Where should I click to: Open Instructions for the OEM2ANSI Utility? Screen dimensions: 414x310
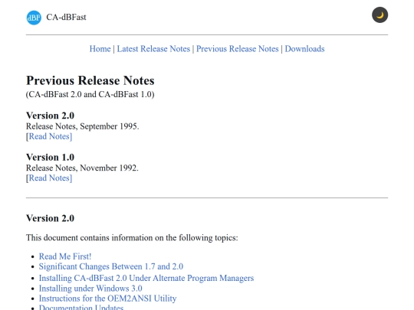point(108,299)
